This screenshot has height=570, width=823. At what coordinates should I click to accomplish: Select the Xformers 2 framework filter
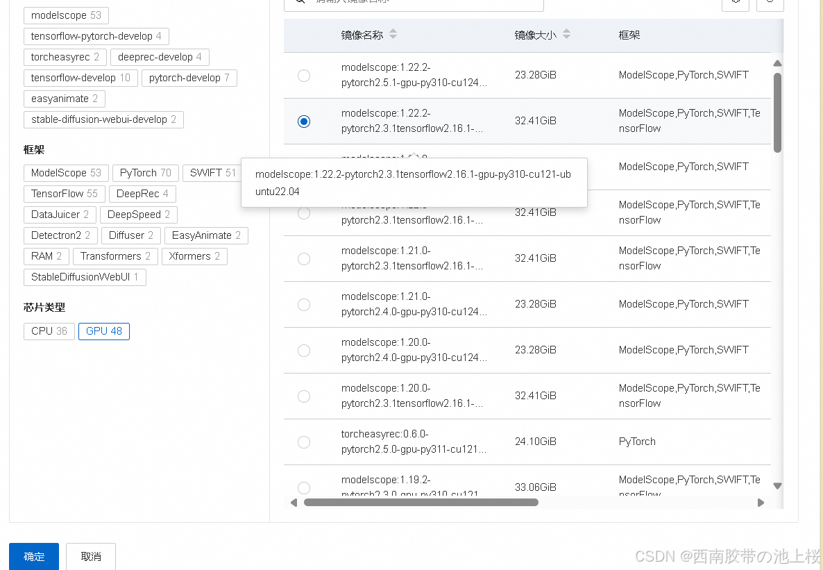click(194, 256)
